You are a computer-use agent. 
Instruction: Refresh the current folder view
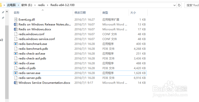click(179, 5)
